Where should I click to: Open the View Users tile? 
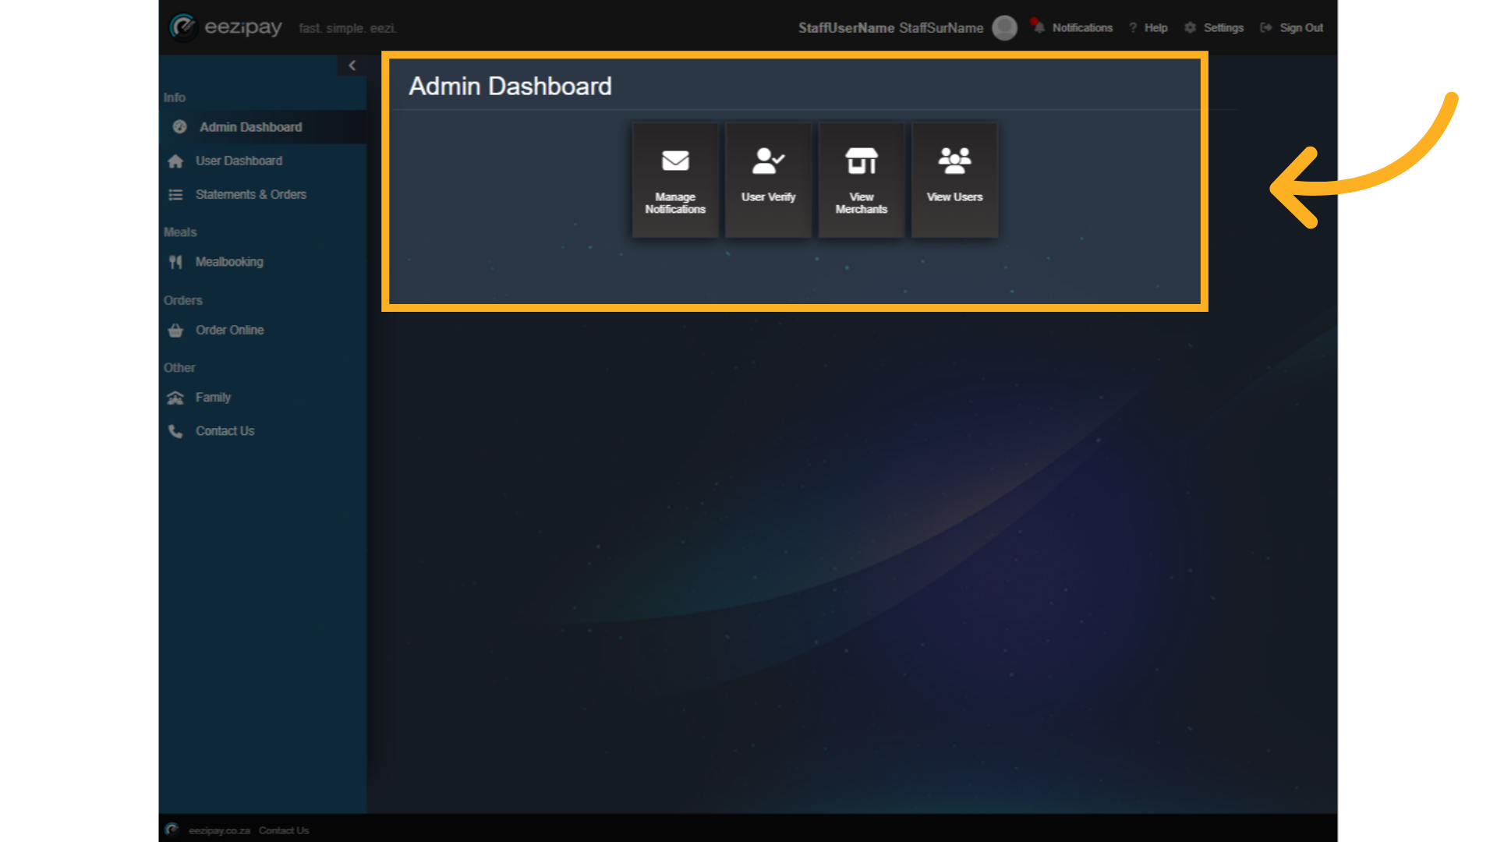954,180
